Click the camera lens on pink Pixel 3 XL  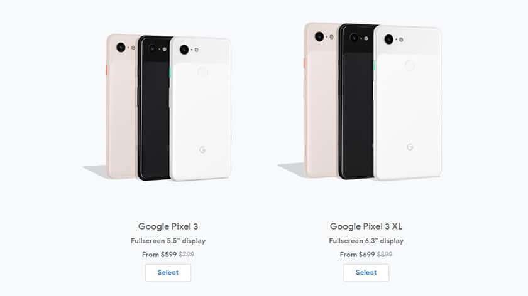click(x=319, y=36)
